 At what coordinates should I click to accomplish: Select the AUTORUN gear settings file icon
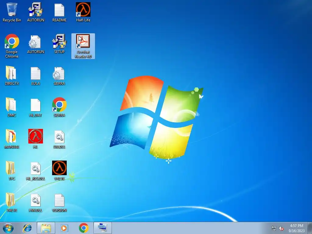pos(36,44)
